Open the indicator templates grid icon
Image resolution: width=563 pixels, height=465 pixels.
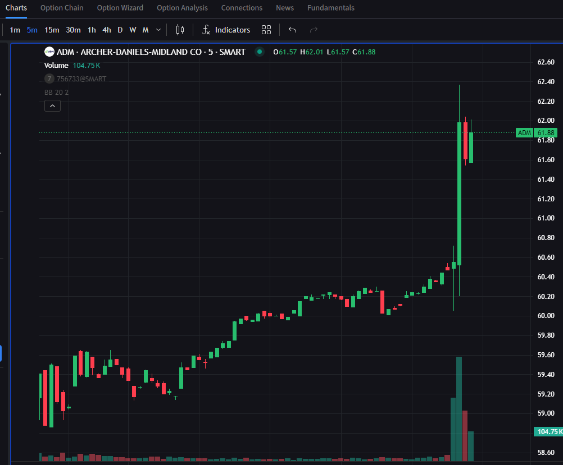[x=266, y=30]
